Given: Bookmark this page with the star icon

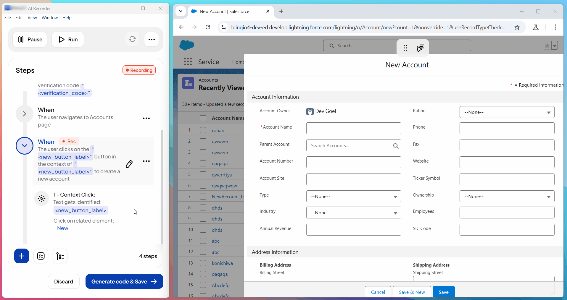Looking at the screenshot, I should tap(517, 27).
